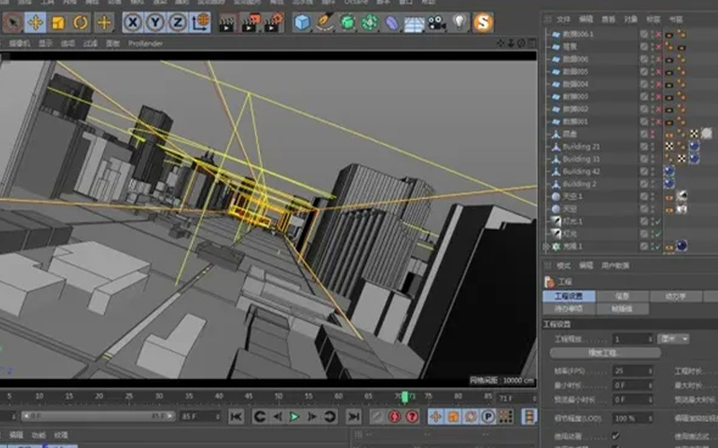Open attribute manager 用户数据 menu
Screen dimensions: 718x448
(616, 265)
